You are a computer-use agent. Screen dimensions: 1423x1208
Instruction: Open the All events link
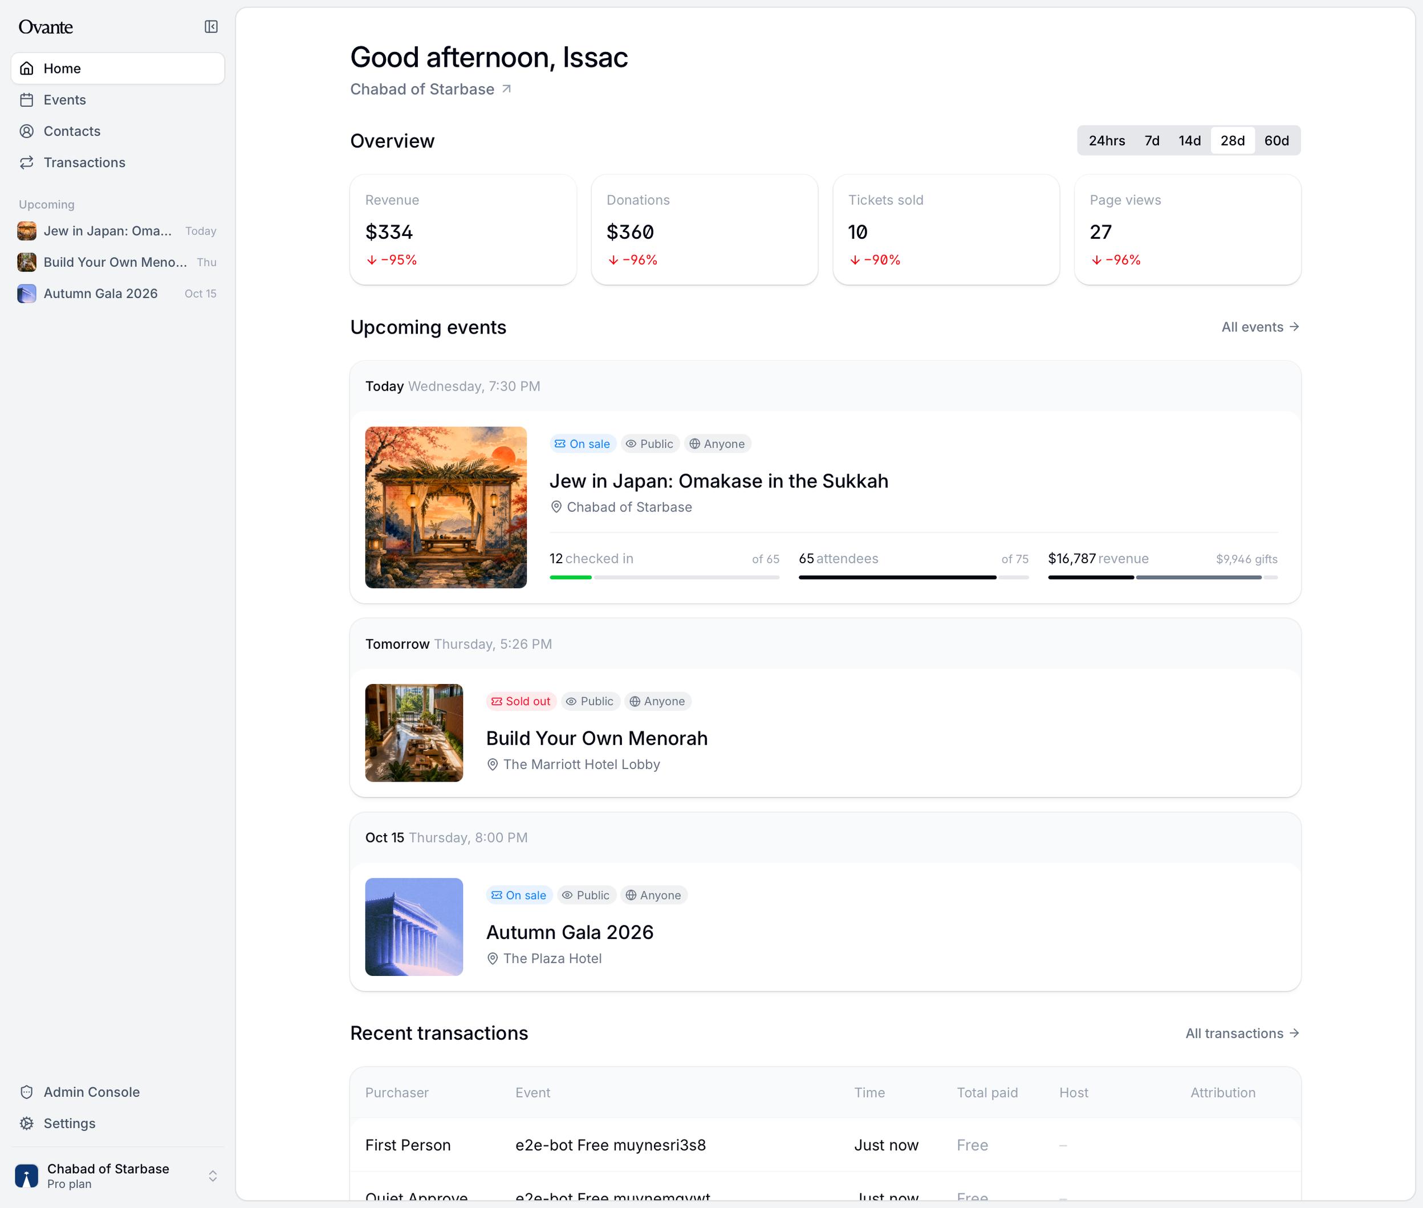(x=1261, y=327)
